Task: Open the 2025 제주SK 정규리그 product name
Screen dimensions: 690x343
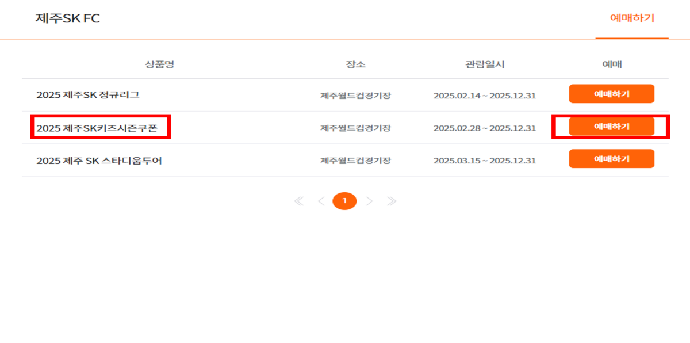Action: 88,95
